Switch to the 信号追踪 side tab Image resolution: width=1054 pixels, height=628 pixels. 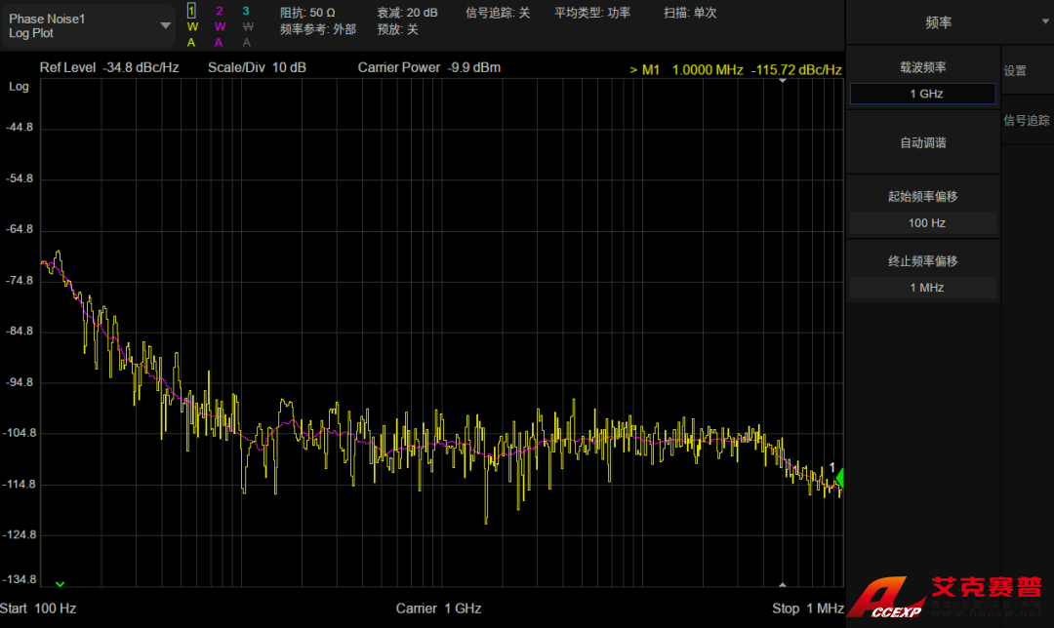[1027, 121]
